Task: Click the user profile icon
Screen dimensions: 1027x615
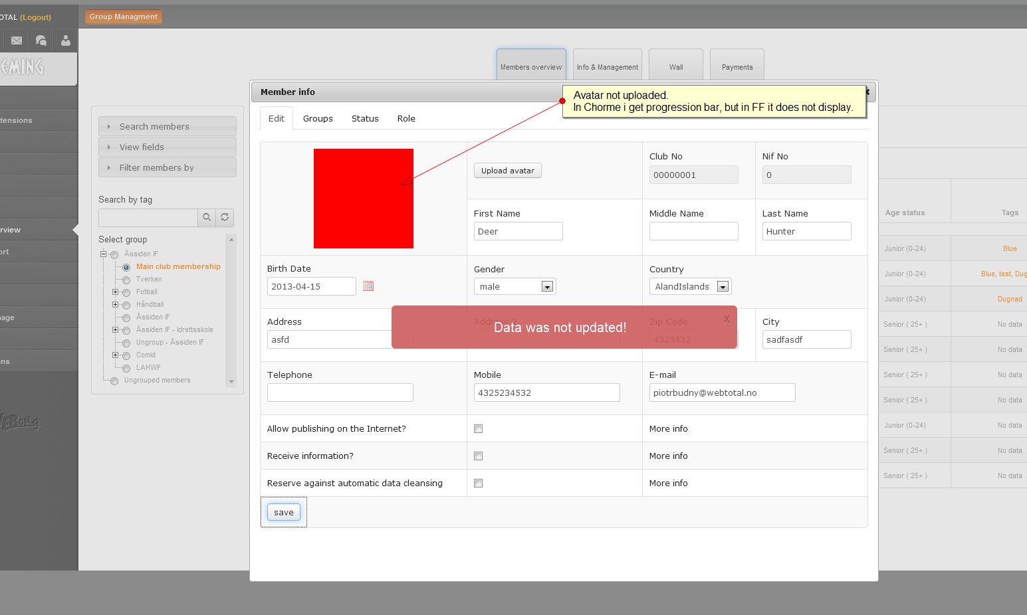Action: click(x=66, y=41)
